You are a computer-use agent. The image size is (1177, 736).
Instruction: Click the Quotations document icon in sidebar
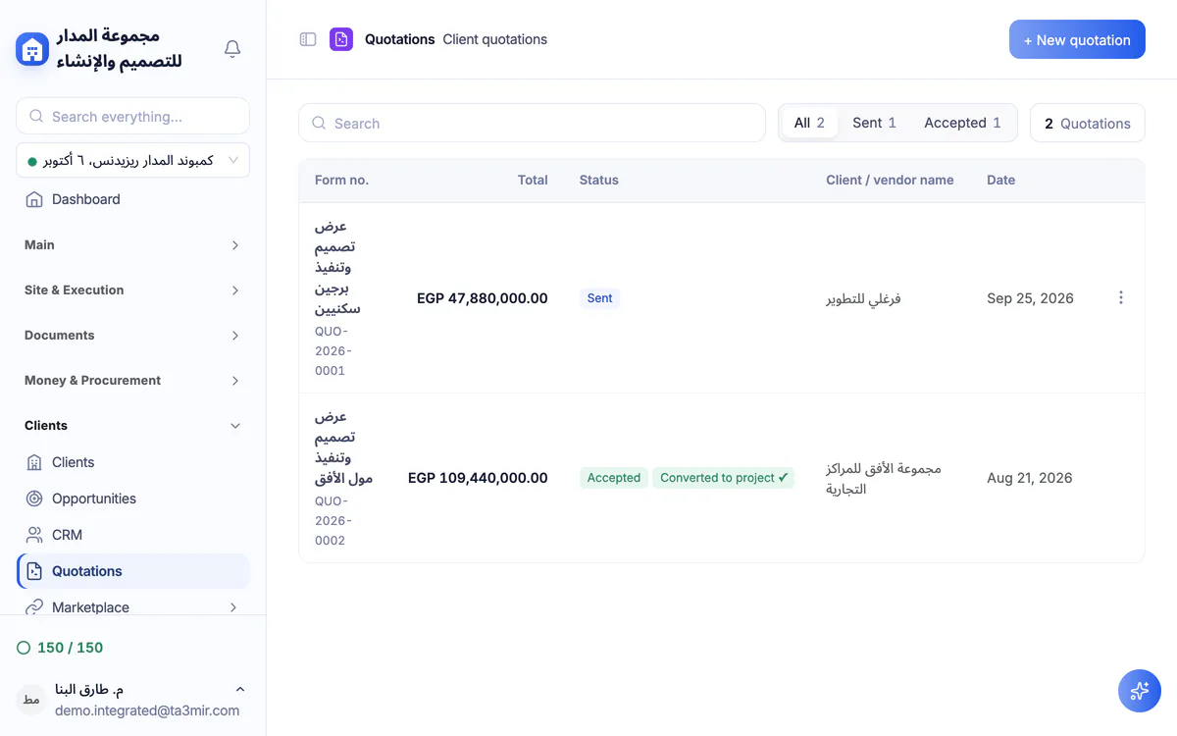[x=34, y=571]
